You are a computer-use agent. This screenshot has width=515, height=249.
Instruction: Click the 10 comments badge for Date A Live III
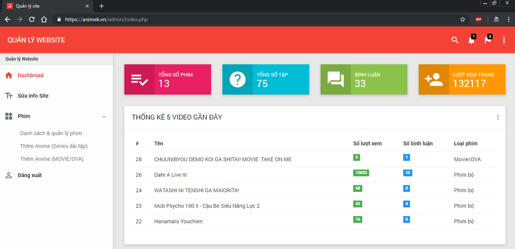coord(408,173)
